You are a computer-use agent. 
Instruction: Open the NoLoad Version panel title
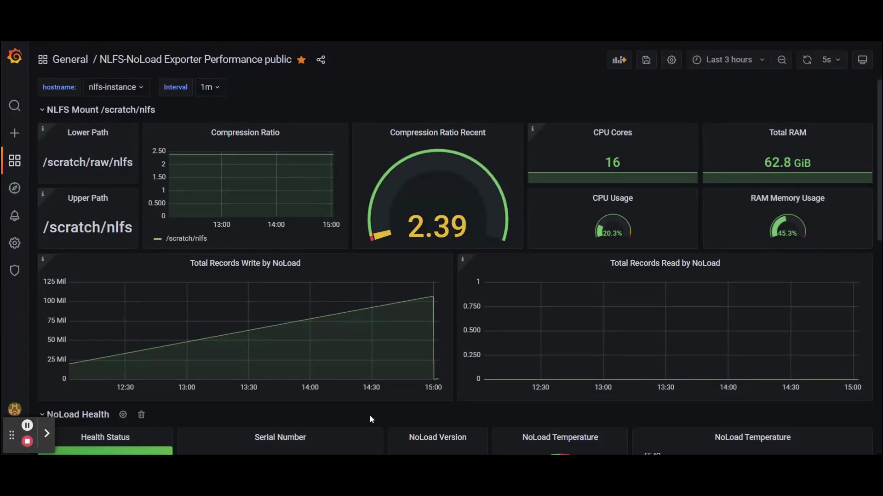click(x=437, y=437)
